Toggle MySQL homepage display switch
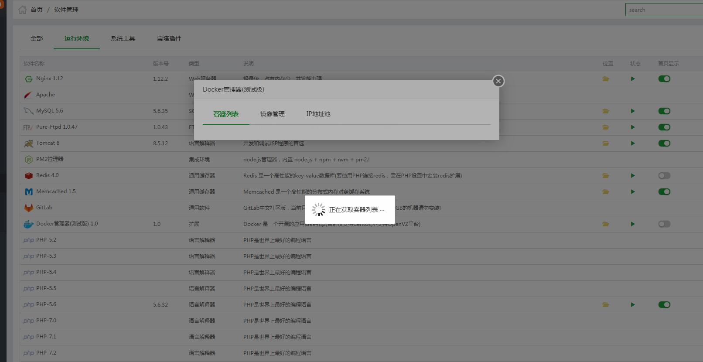Viewport: 703px width, 362px height. coord(664,111)
